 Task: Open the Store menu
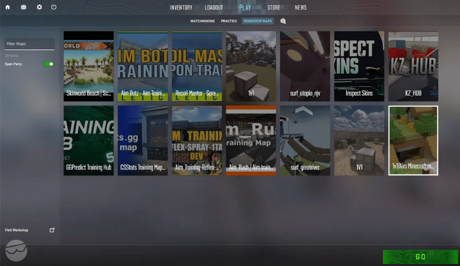[x=274, y=7]
